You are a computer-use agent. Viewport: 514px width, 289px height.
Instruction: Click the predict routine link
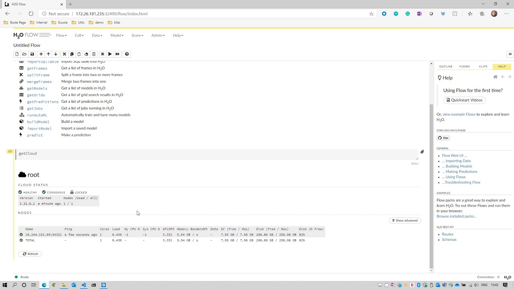[35, 135]
